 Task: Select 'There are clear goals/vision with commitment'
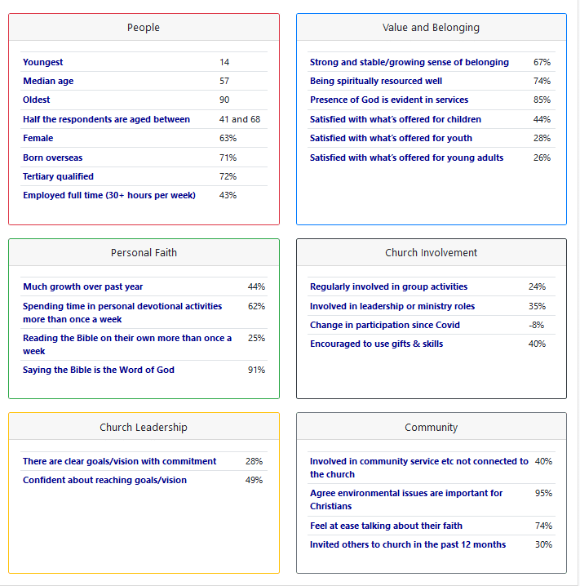[120, 461]
